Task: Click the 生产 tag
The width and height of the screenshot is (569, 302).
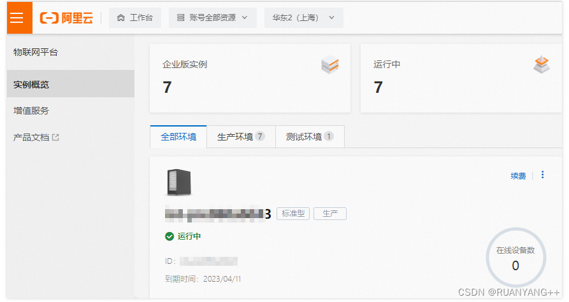Action: (330, 214)
